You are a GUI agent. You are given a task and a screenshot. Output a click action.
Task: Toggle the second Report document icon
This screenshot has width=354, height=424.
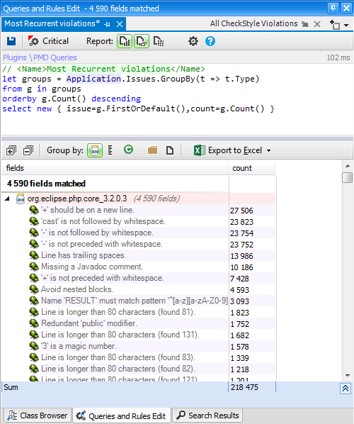pos(142,41)
